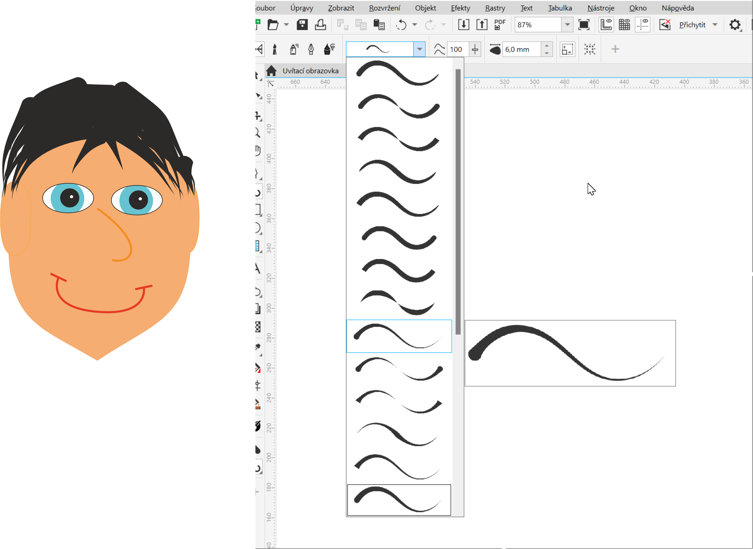Open the Uvítací obrazovka tab
Screen dimensions: 753x549
pos(310,71)
